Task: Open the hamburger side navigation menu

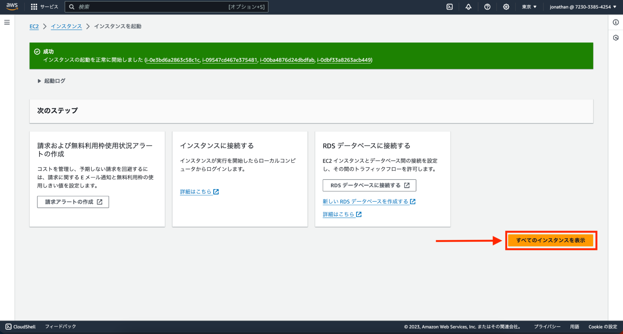Action: (7, 22)
